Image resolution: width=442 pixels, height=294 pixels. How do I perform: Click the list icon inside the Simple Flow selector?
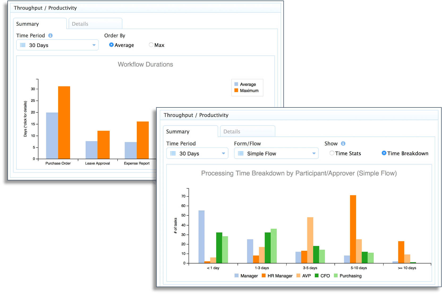241,153
